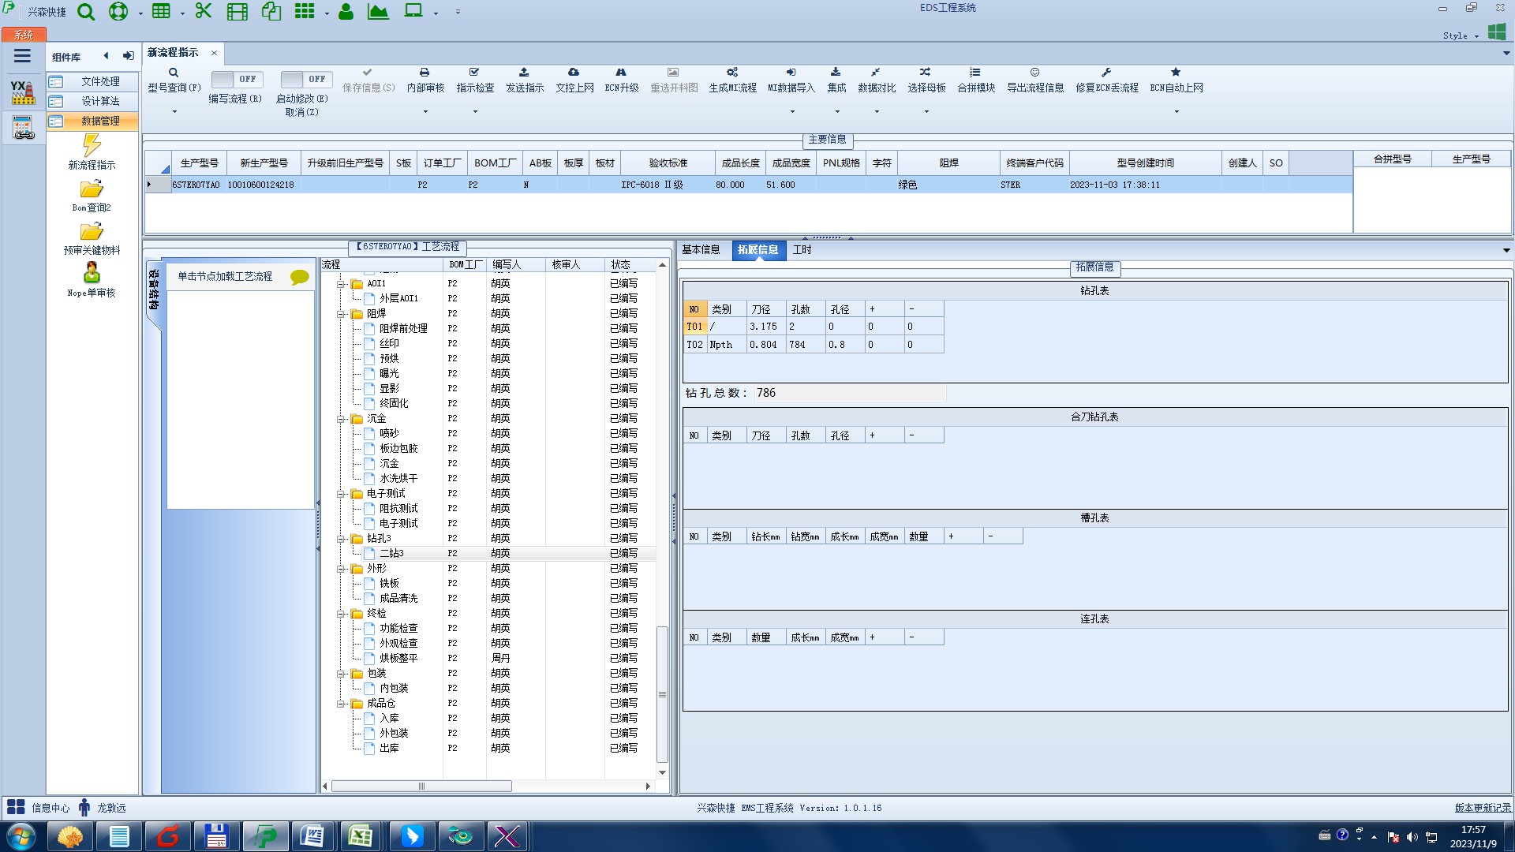Click the 发送指示 toolbar icon

tap(524, 73)
